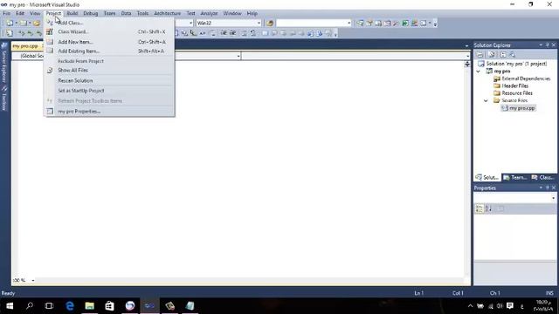Click inside the Find text field
The height and width of the screenshot is (314, 559).
click(311, 24)
